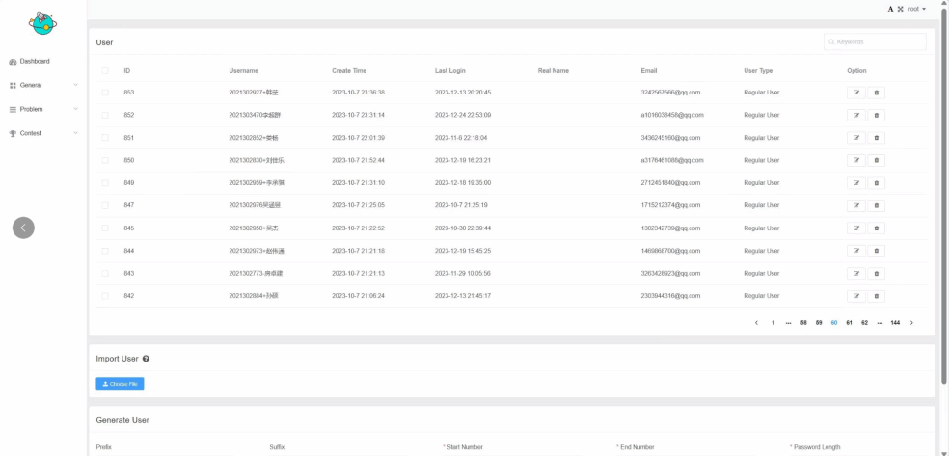Select all users via the header checkbox
Image resolution: width=949 pixels, height=456 pixels.
pyautogui.click(x=105, y=70)
